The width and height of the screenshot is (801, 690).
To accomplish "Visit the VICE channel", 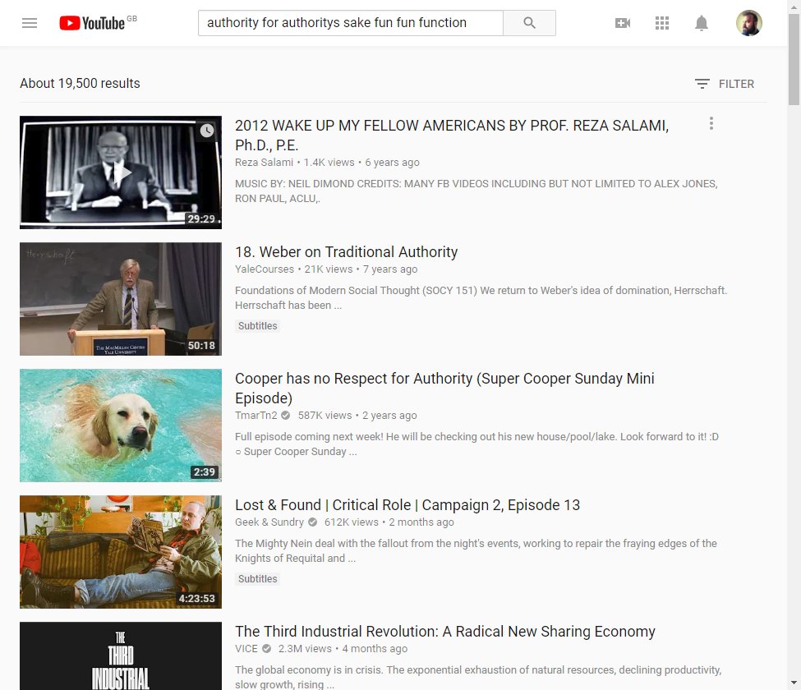I will (x=246, y=649).
